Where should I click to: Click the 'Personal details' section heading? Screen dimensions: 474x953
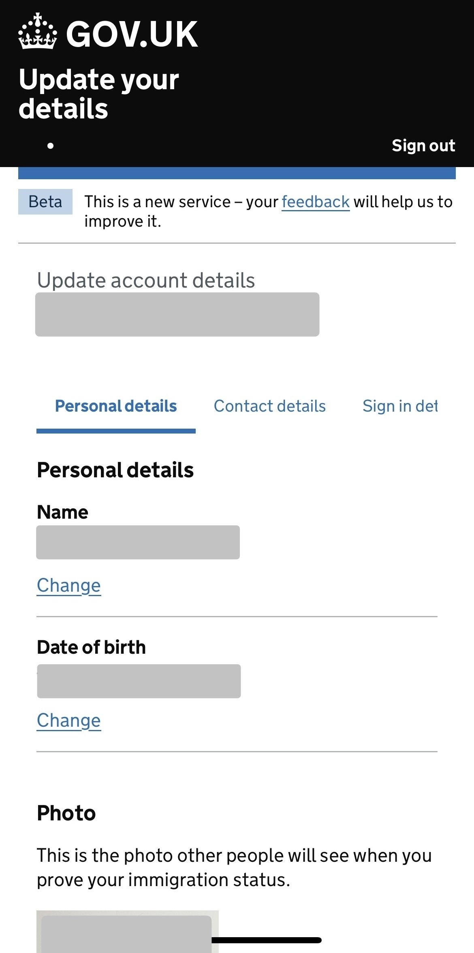coord(115,470)
